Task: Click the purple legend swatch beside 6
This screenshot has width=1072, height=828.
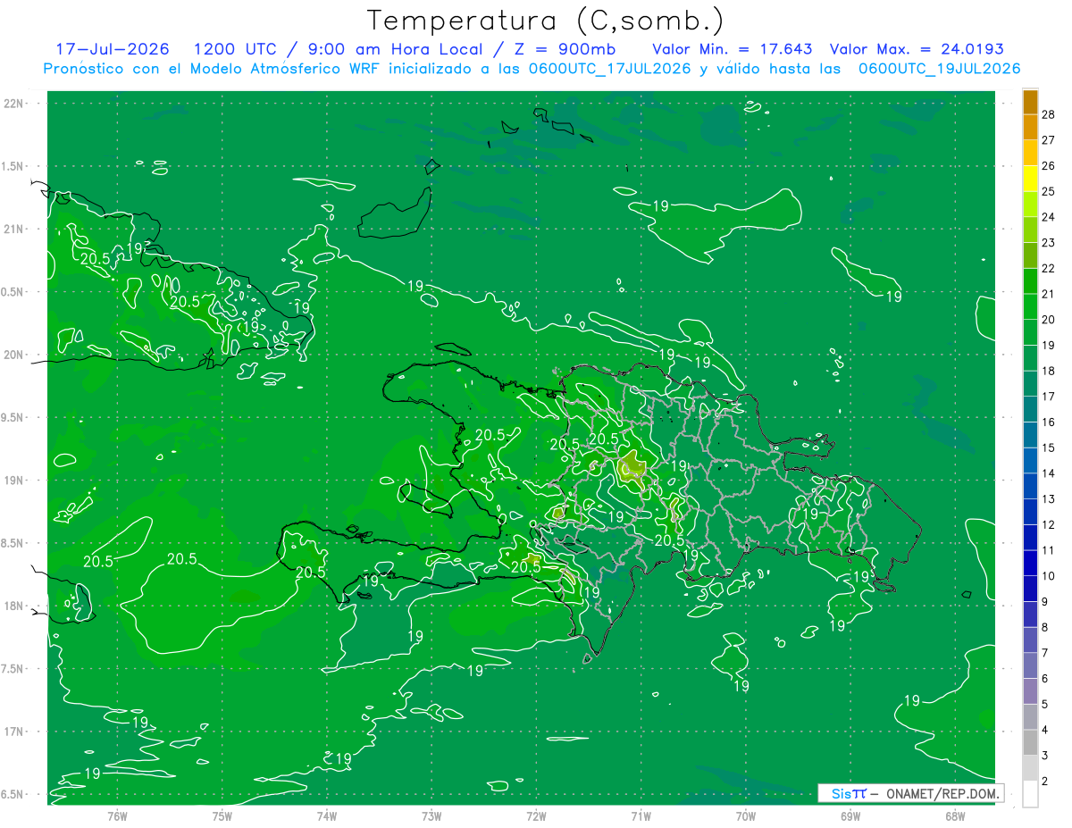Action: (1030, 691)
